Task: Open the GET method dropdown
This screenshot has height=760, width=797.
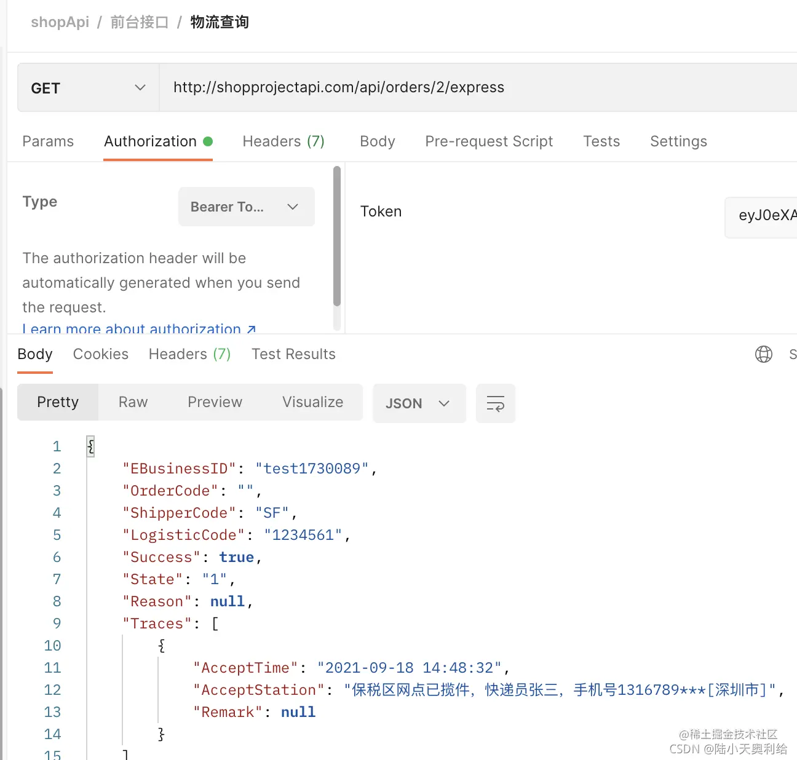Action: coord(89,88)
